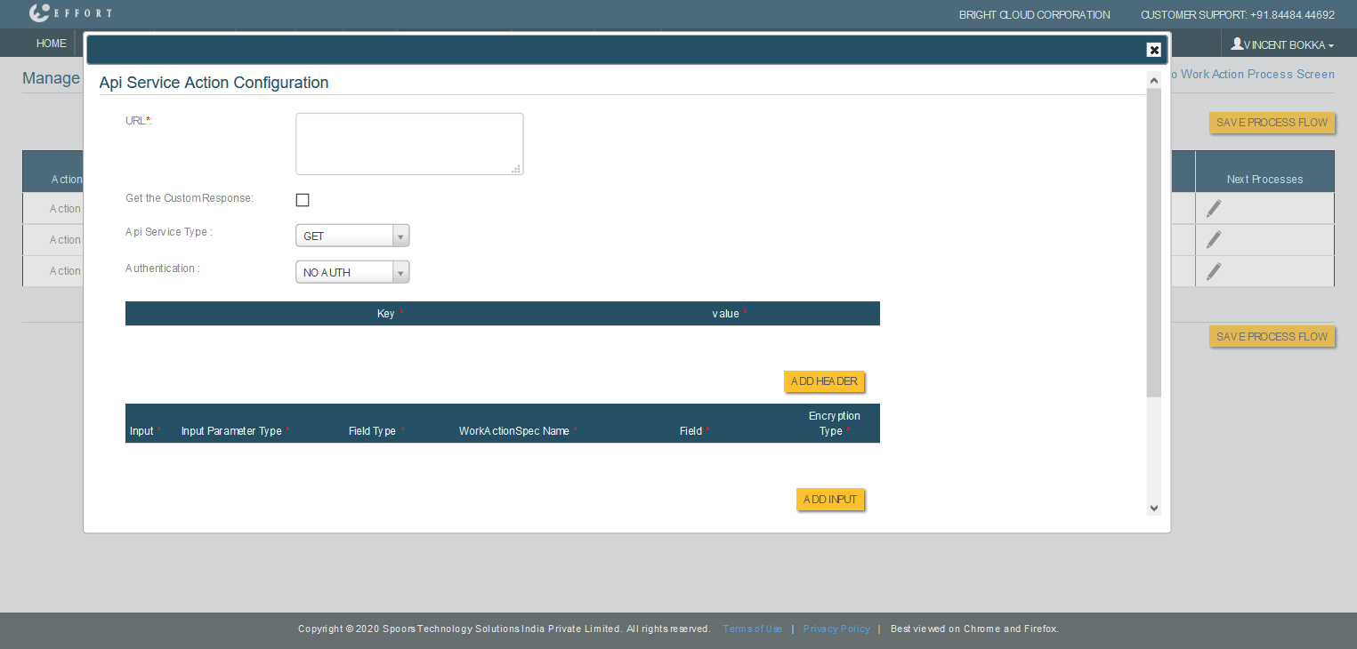Open the Api Service Type dropdown
Viewport: 1357px width, 649px height.
point(352,236)
